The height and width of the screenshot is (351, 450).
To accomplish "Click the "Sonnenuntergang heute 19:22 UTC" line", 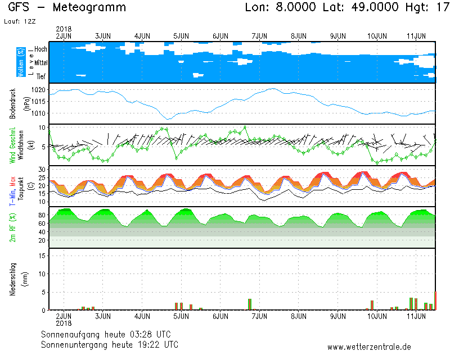I will (110, 344).
